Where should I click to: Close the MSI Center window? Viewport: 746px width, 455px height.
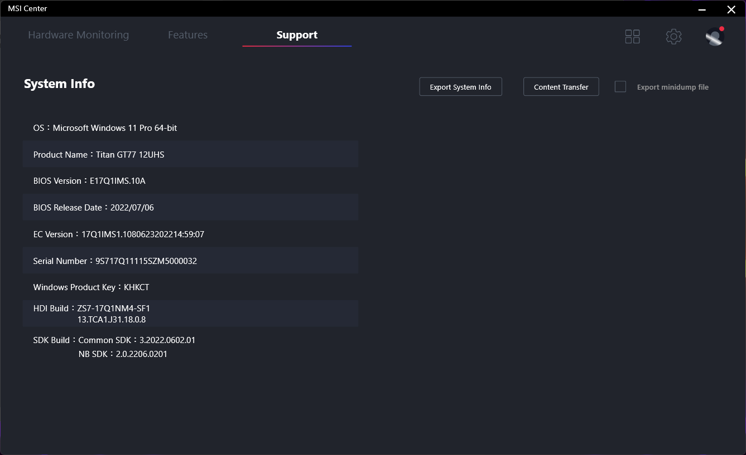[731, 9]
